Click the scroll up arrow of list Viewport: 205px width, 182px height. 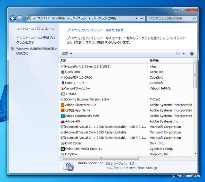[x=195, y=60]
